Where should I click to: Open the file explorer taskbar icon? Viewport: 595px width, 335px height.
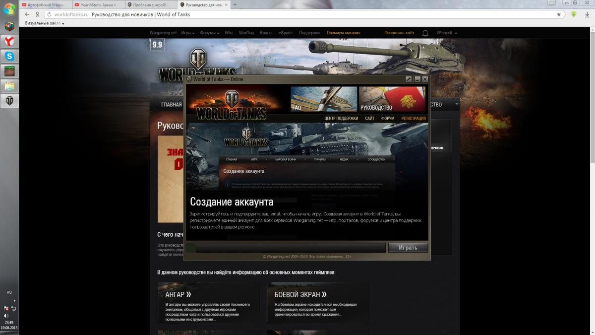pyautogui.click(x=9, y=86)
